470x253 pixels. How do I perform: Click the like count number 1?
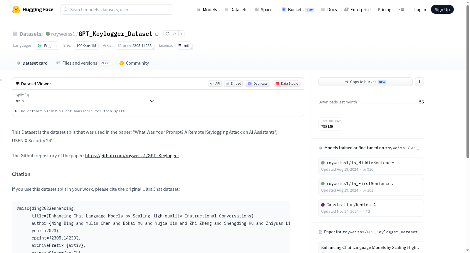(x=182, y=34)
